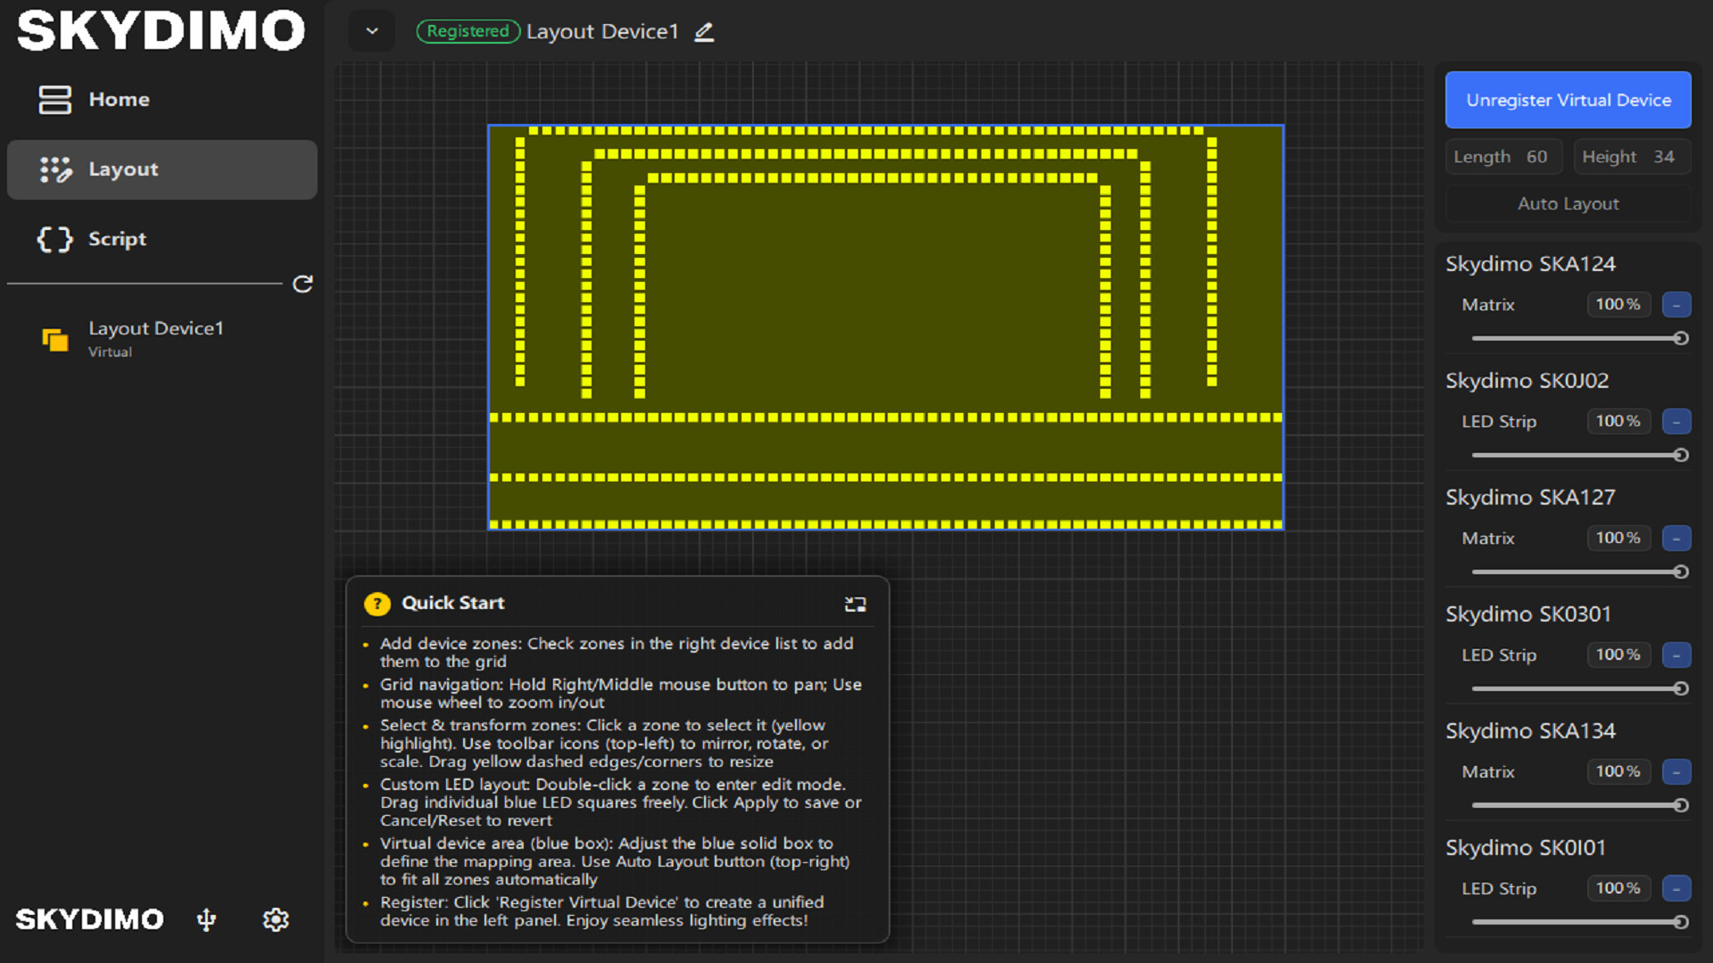Screen dimensions: 1713x963
Task: Toggle off the SK0J02 LED Strip
Action: [1677, 421]
